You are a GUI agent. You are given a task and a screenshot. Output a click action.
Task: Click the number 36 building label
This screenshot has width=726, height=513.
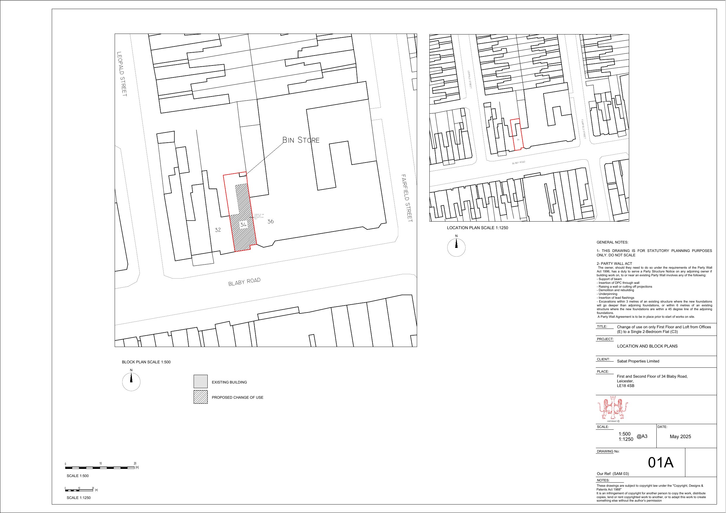point(270,222)
